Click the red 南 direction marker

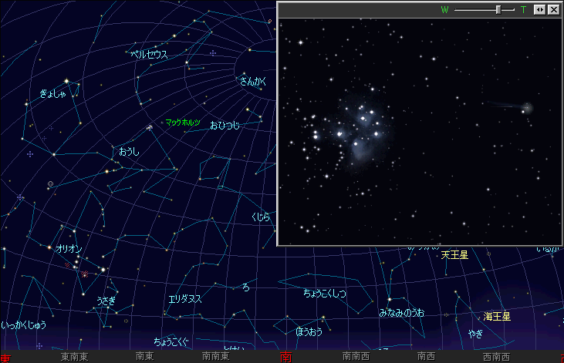[285, 357]
